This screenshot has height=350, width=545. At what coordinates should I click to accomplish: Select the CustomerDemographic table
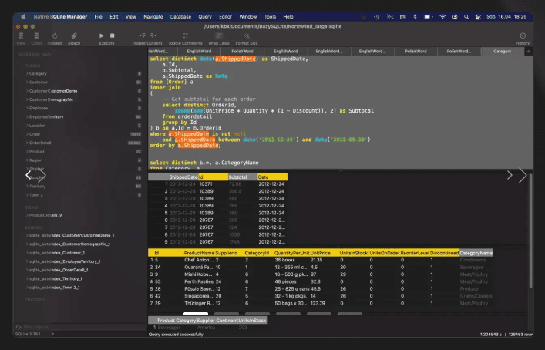pyautogui.click(x=51, y=99)
